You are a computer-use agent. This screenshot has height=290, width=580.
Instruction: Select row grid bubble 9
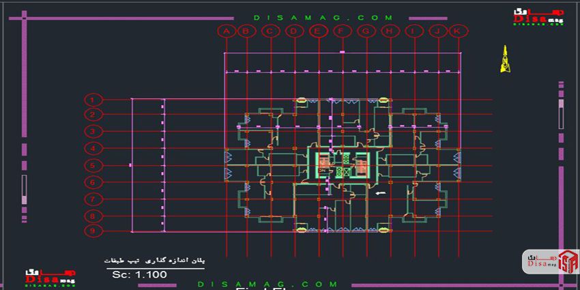point(92,231)
